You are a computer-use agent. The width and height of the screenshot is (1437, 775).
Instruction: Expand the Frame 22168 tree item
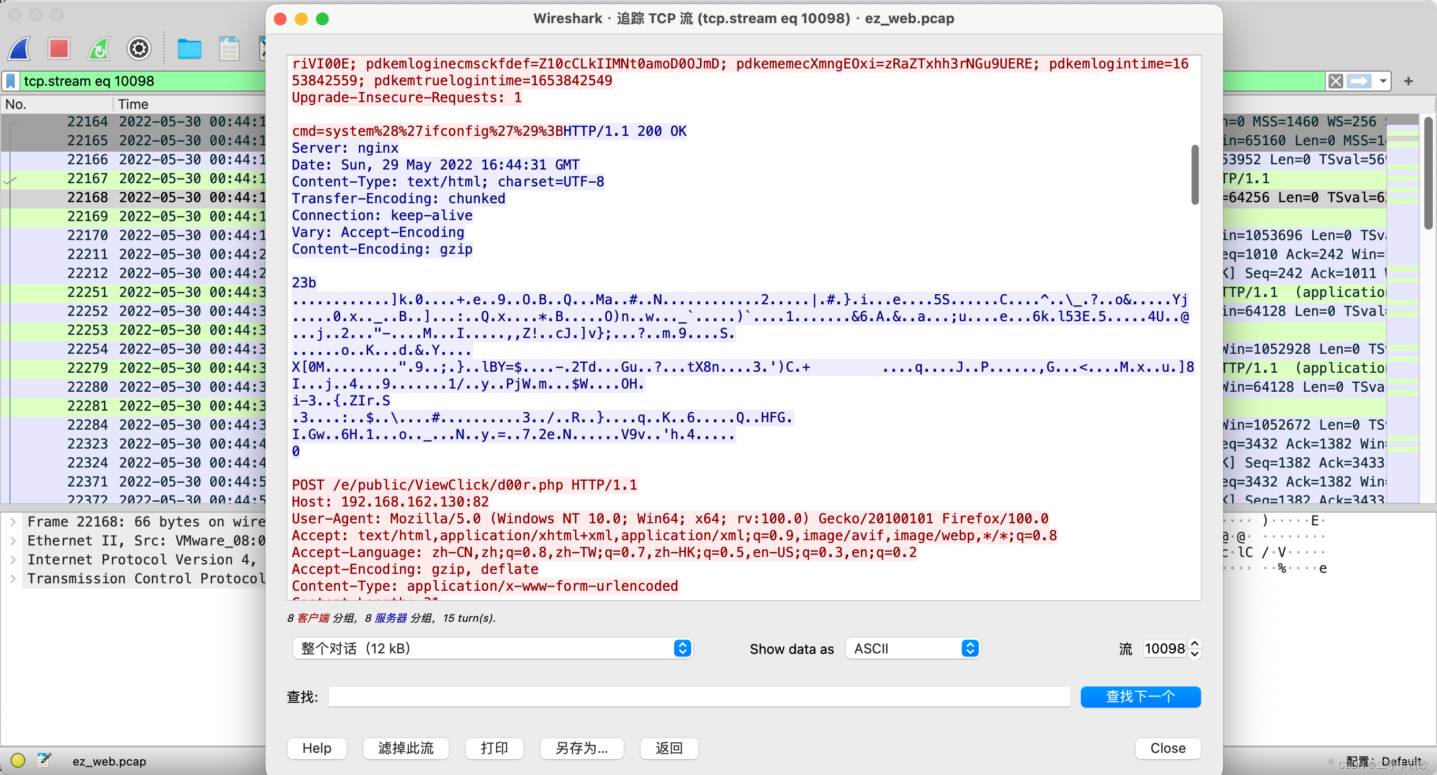click(13, 521)
